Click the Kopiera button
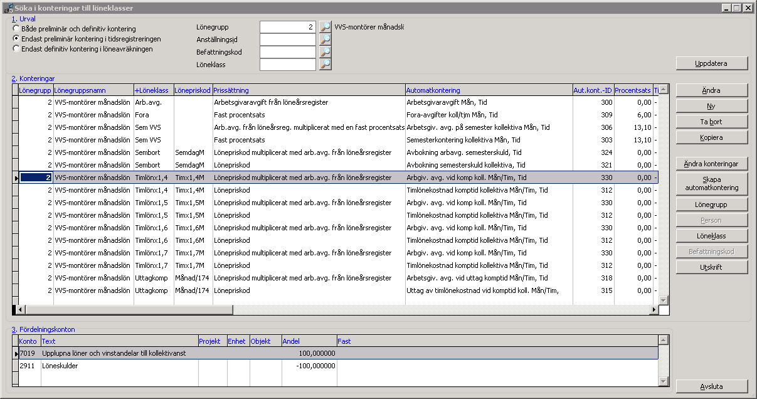Image resolution: width=757 pixels, height=399 pixels. click(712, 137)
